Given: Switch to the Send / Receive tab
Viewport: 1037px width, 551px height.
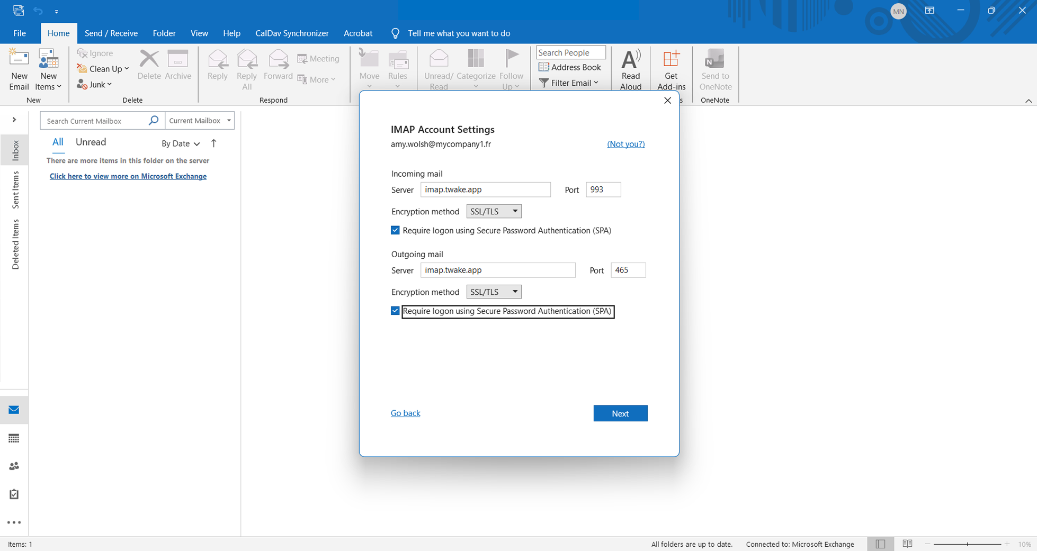Looking at the screenshot, I should click(x=111, y=33).
